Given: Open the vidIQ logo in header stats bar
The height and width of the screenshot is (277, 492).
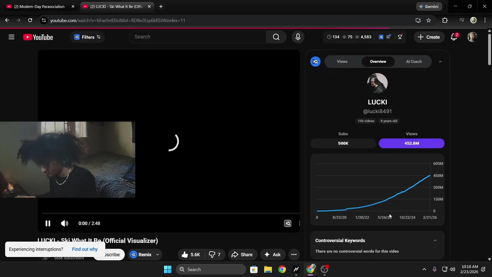Looking at the screenshot, I should 381,37.
